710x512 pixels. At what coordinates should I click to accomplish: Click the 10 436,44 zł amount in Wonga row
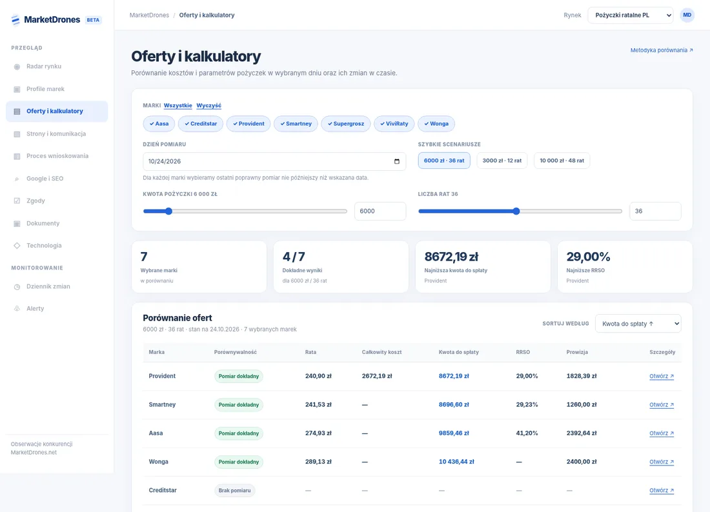[456, 462]
